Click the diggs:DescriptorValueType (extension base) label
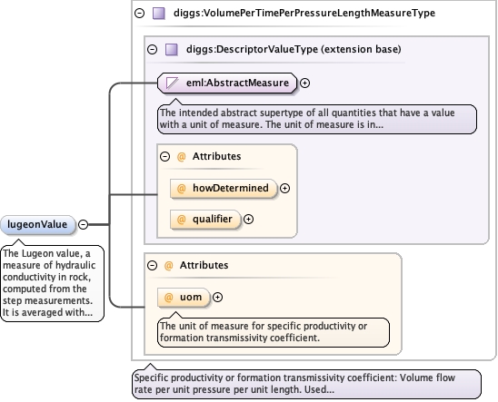This screenshot has height=402, width=498. pos(294,49)
